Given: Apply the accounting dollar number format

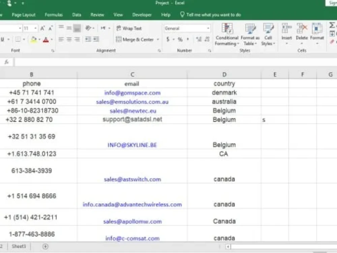Looking at the screenshot, I should 168,39.
